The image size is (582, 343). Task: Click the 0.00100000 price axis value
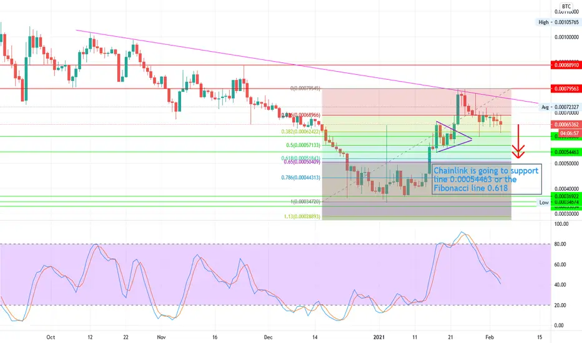pos(566,37)
